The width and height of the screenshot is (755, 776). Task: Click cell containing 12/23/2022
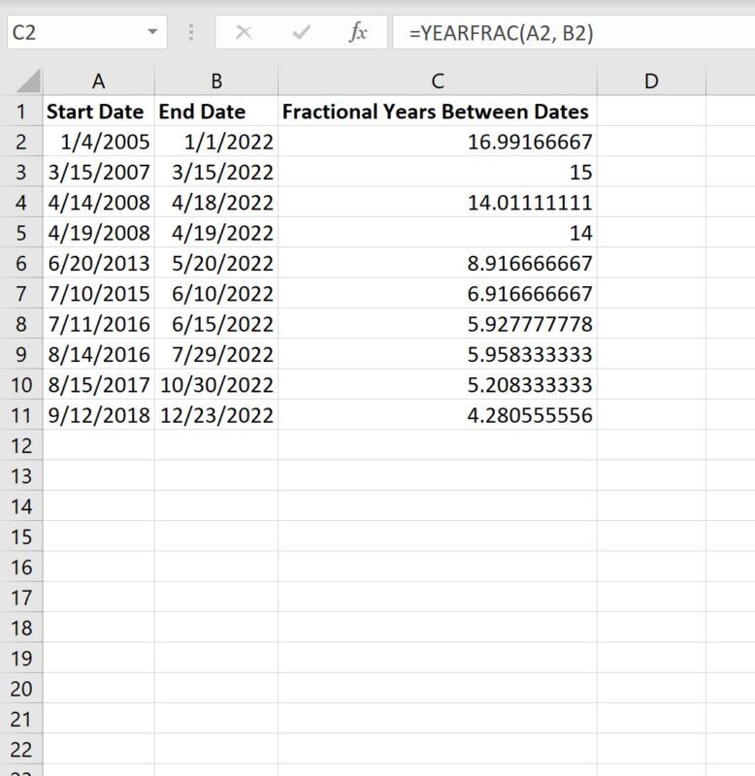click(215, 415)
